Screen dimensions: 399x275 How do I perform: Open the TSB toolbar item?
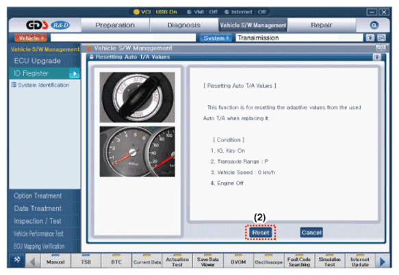click(x=86, y=261)
